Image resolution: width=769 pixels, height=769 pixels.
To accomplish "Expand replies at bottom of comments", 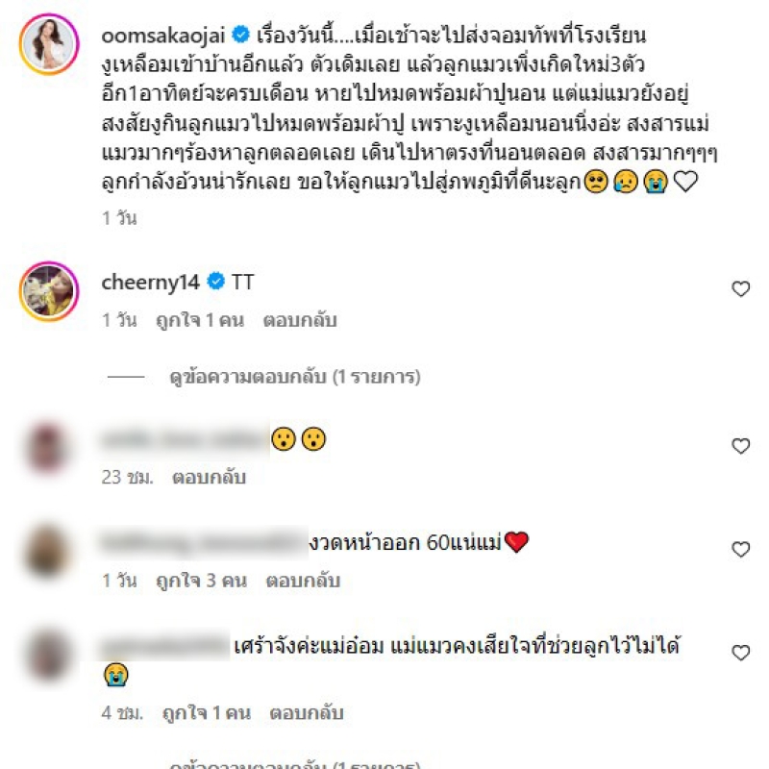I will click(x=295, y=764).
